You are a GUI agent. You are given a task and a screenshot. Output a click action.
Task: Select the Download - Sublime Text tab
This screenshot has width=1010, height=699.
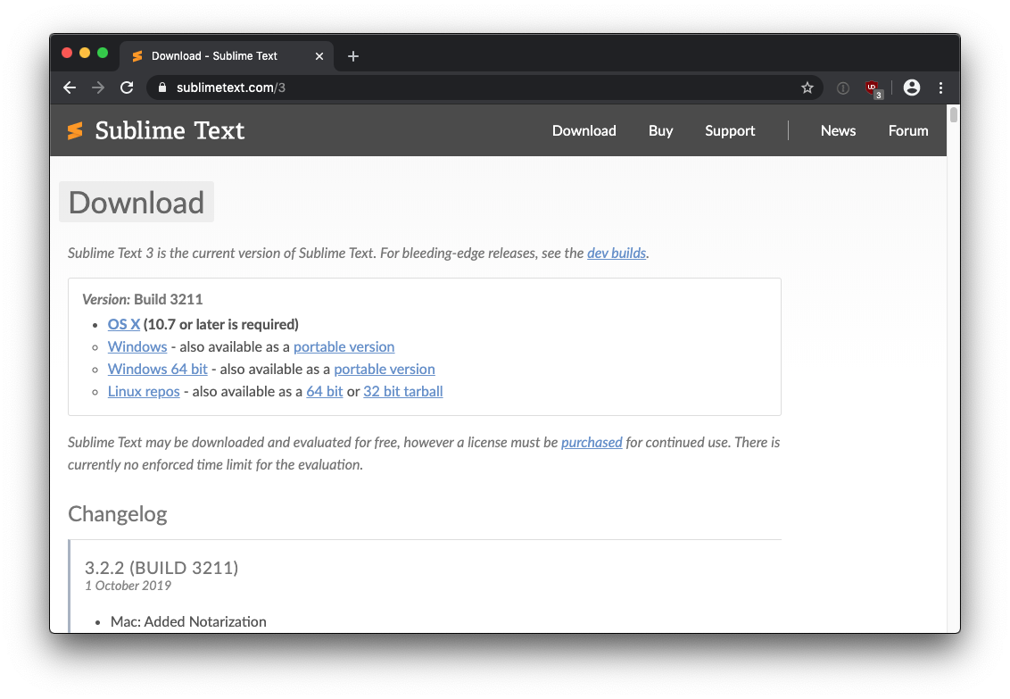226,56
